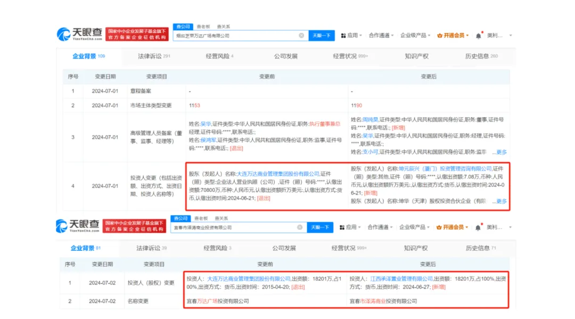Open 开通会员 menu in the 宜春市泽涛 page header
The height and width of the screenshot is (319, 575).
click(452, 228)
